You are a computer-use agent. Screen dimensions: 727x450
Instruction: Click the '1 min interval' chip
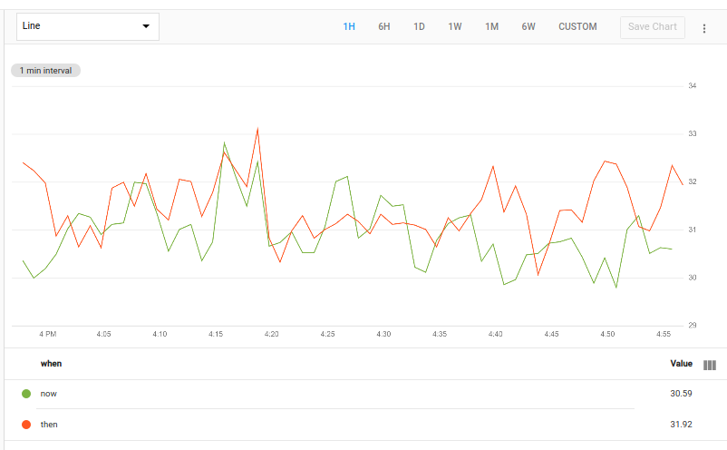point(46,71)
